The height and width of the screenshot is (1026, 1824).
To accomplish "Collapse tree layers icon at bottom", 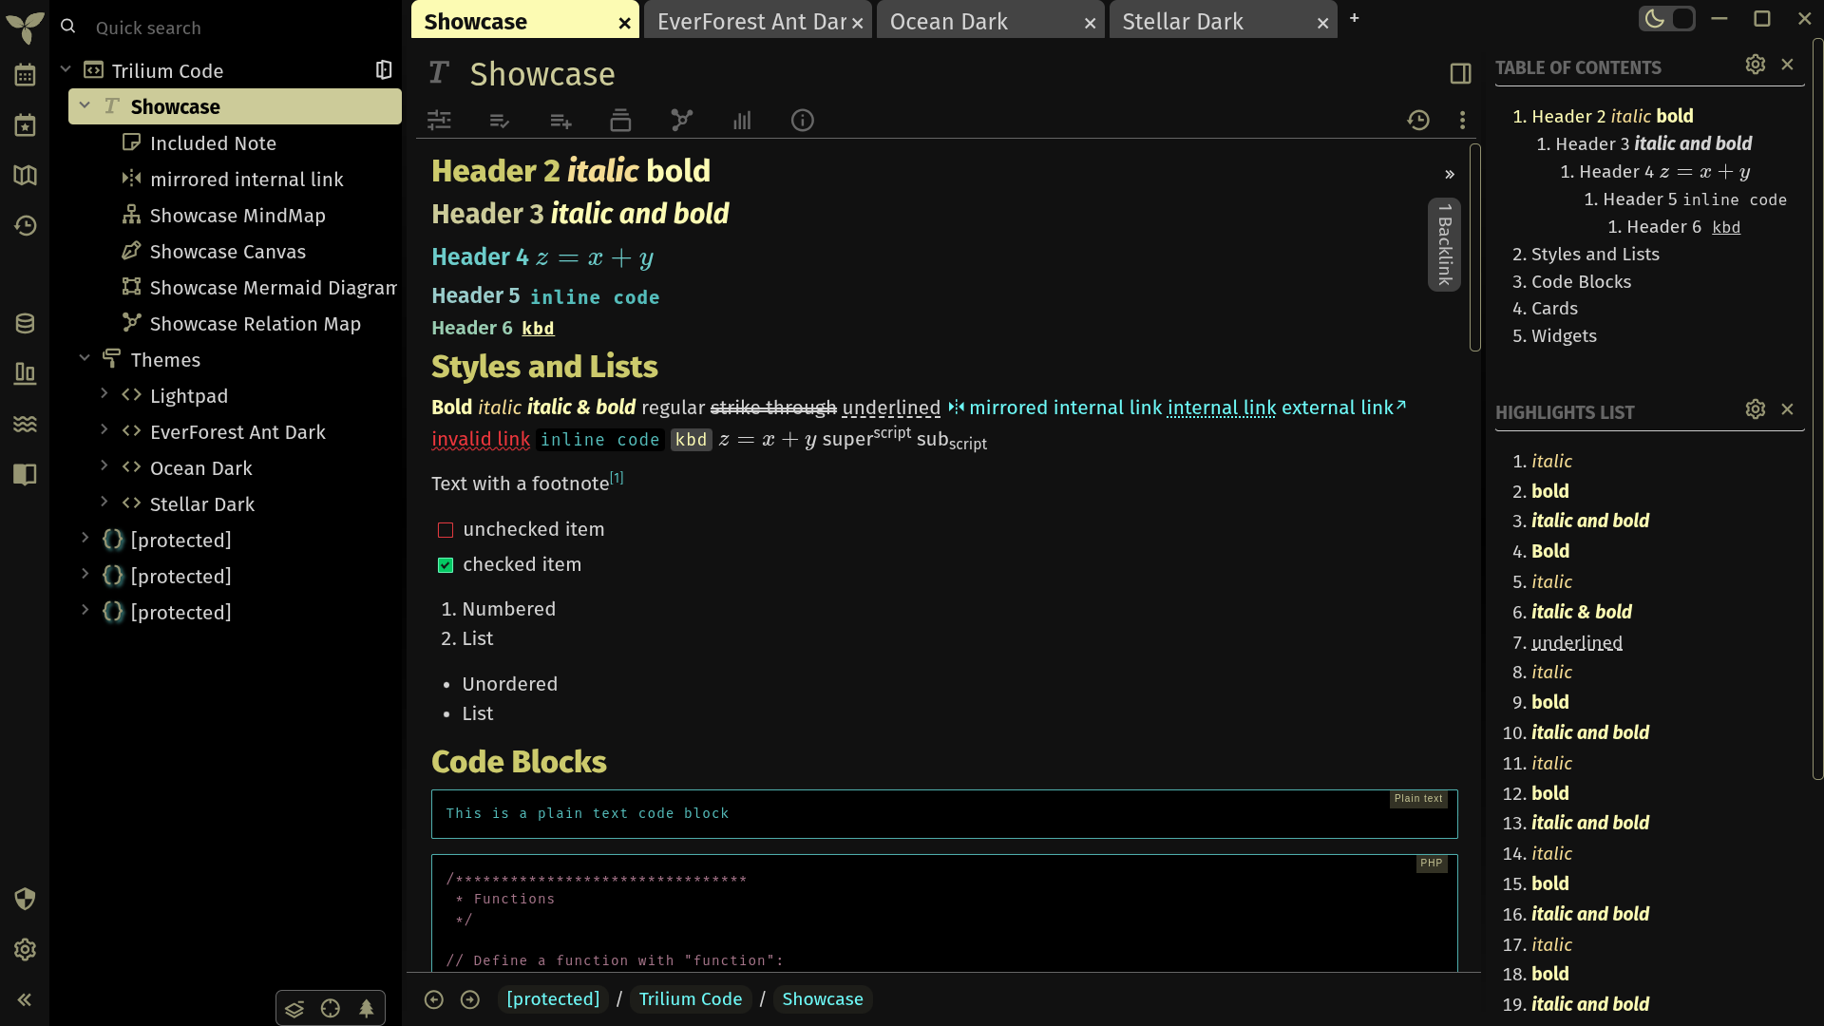I will pos(294,1008).
